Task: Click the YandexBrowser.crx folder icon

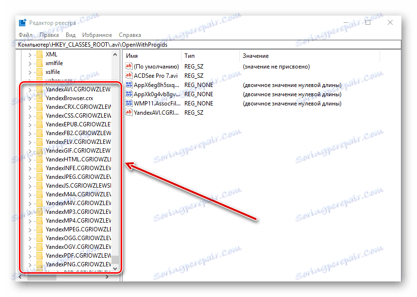Action: click(x=39, y=98)
